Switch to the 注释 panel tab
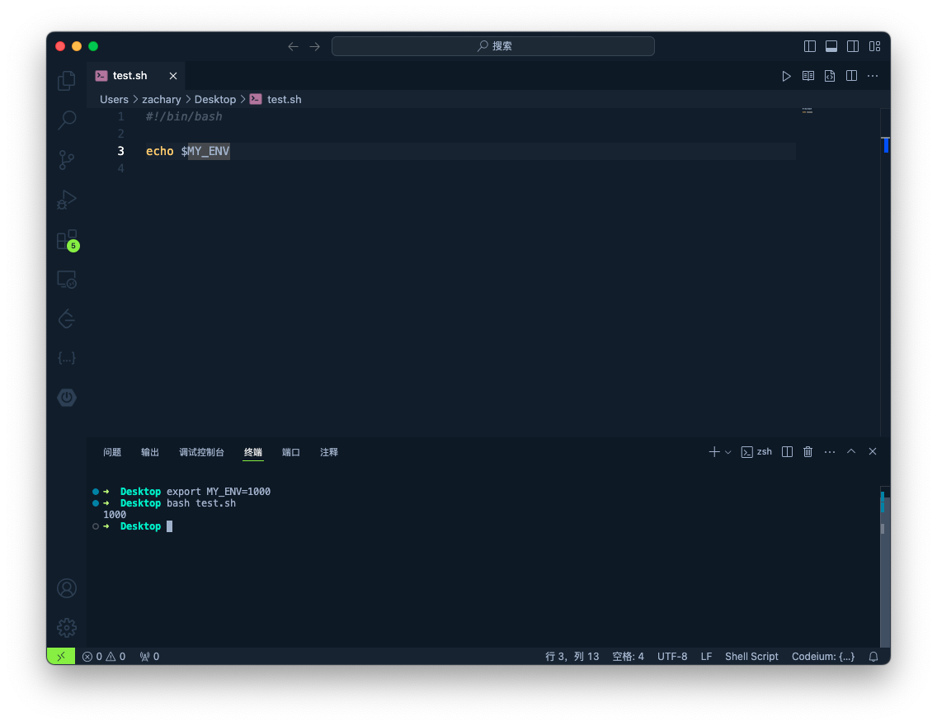This screenshot has width=937, height=726. 328,452
